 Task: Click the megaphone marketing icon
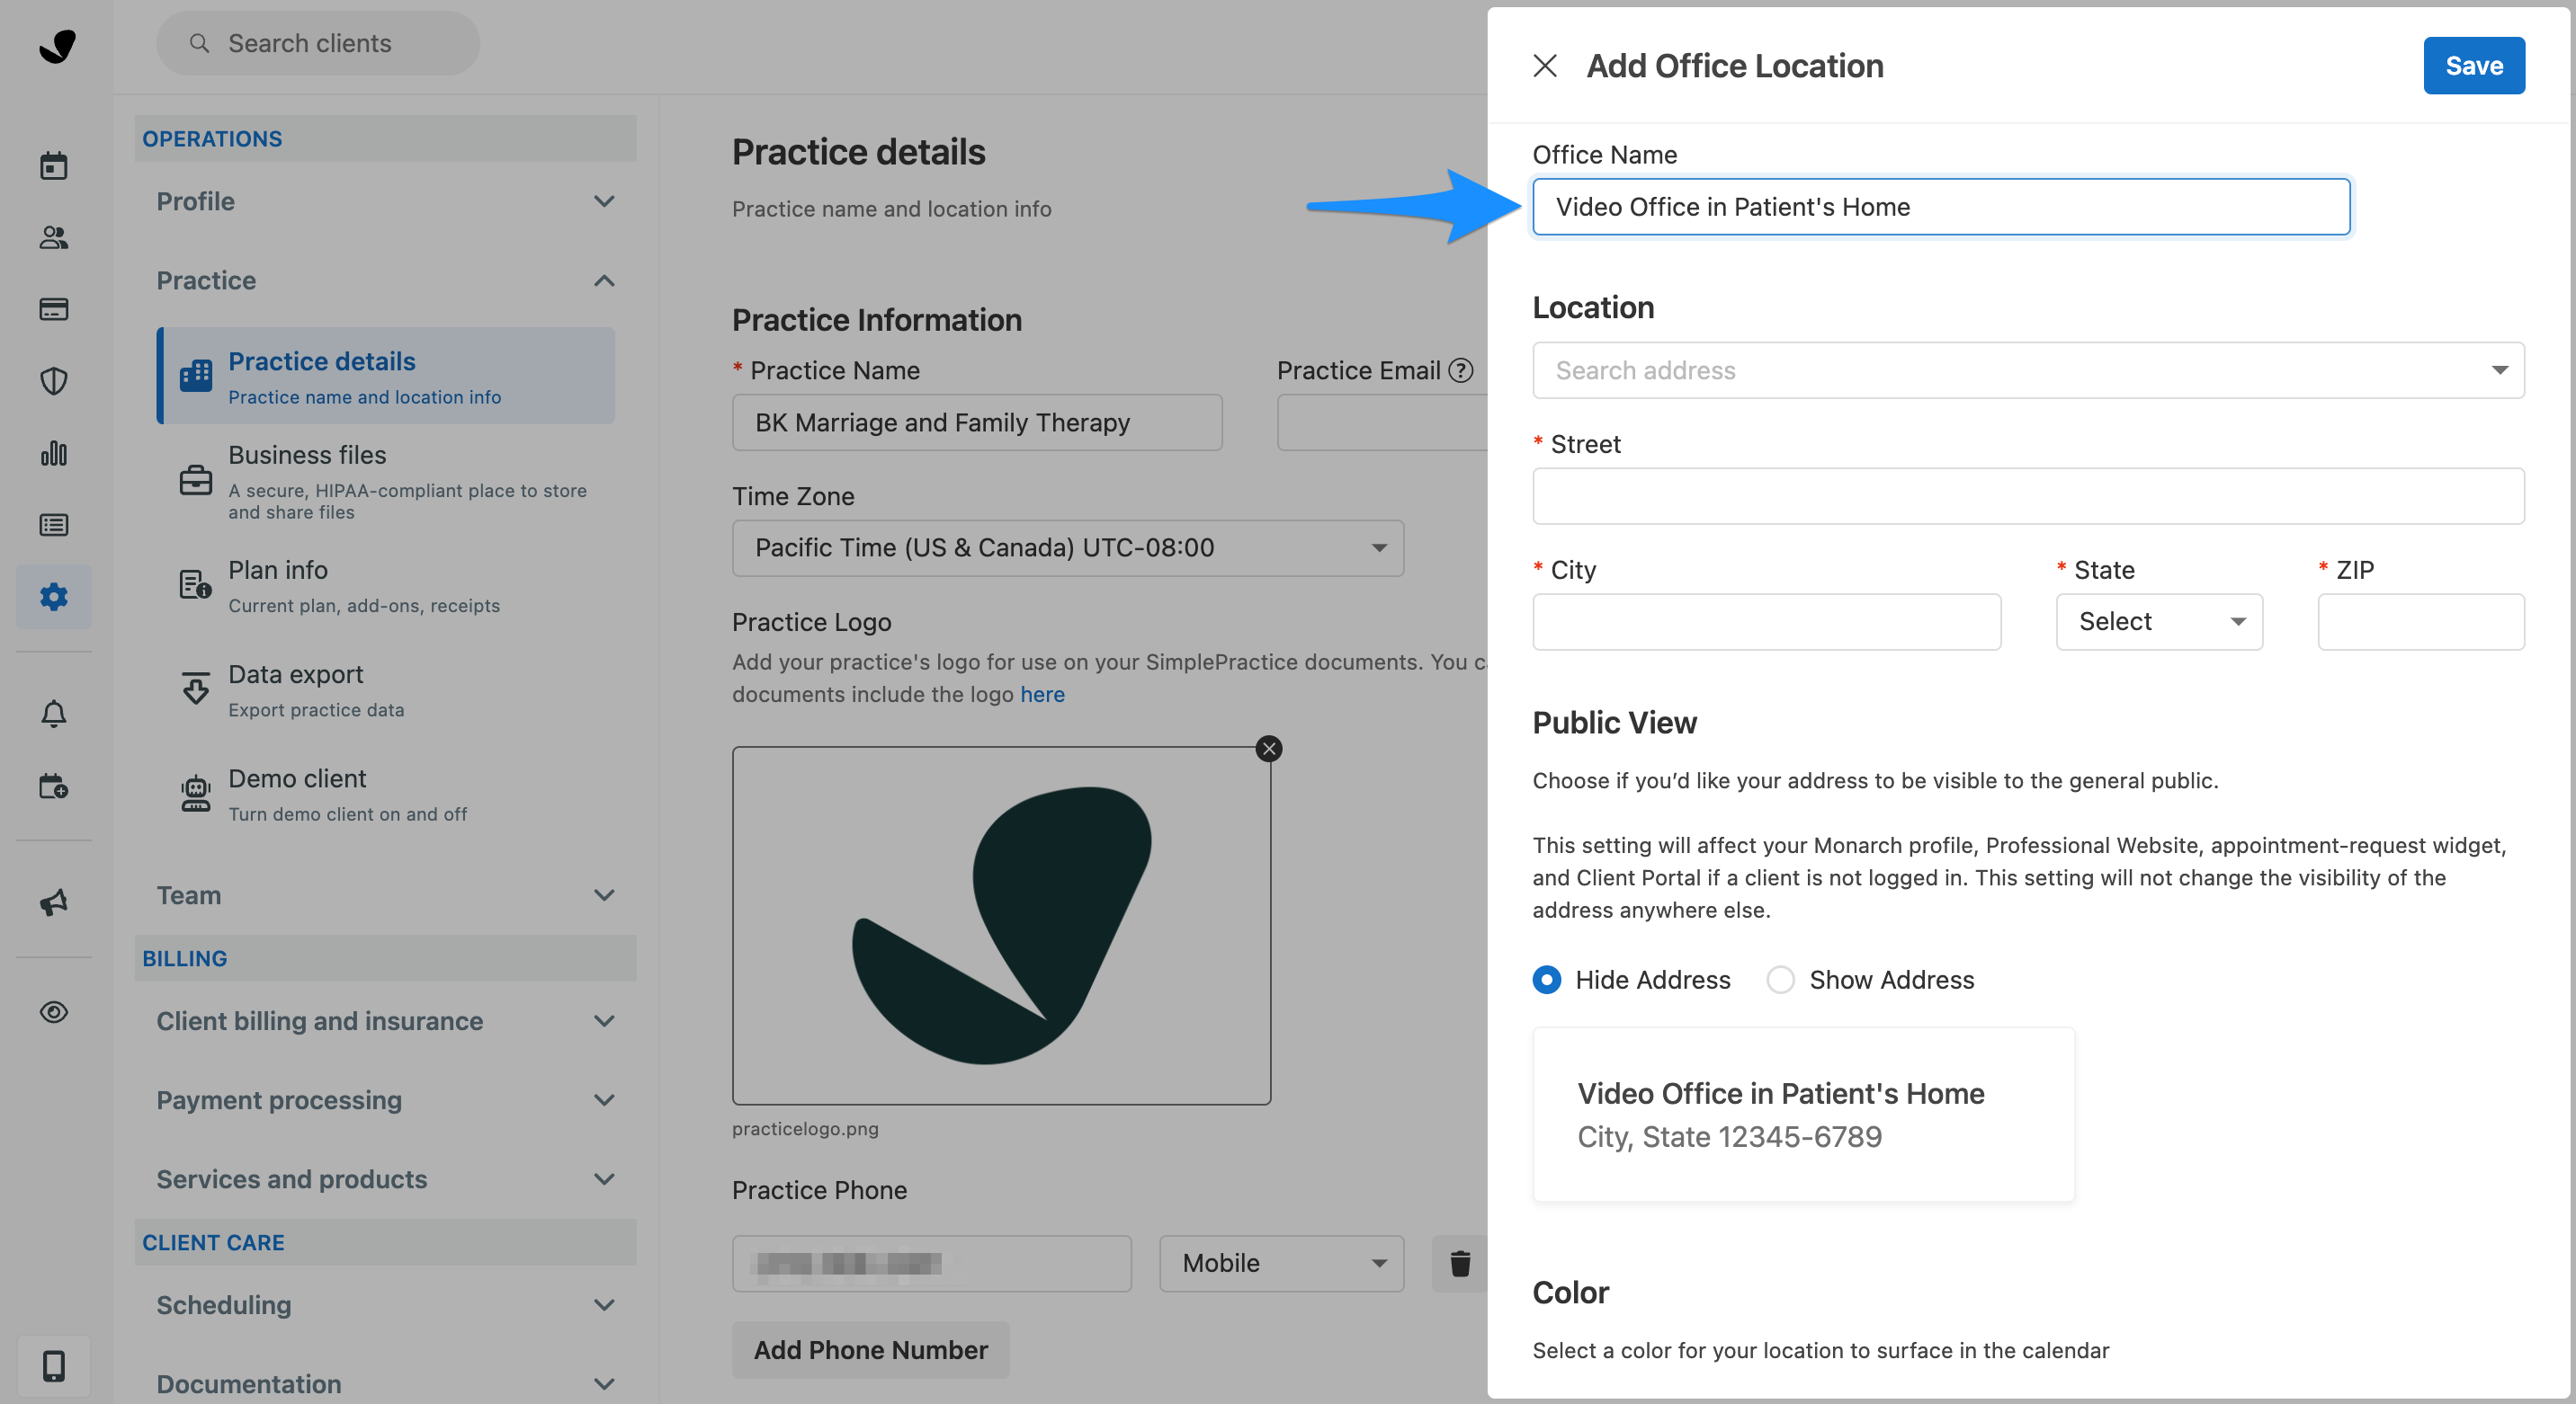pos(54,902)
